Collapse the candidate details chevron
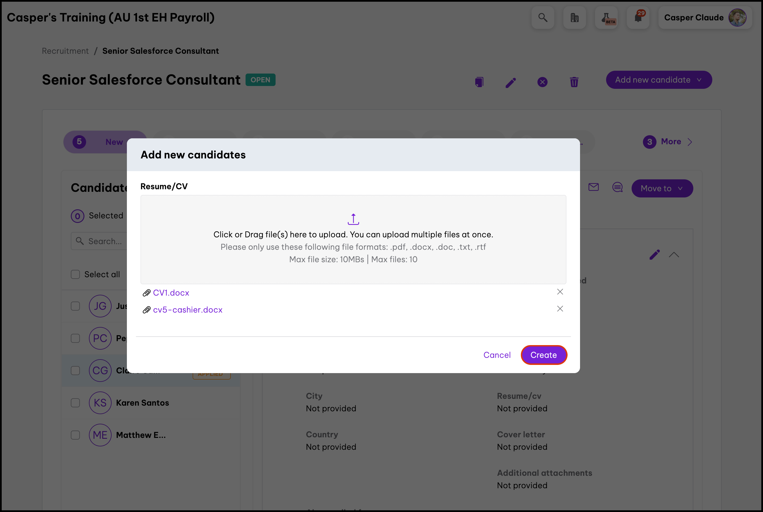This screenshot has height=512, width=763. pyautogui.click(x=674, y=255)
